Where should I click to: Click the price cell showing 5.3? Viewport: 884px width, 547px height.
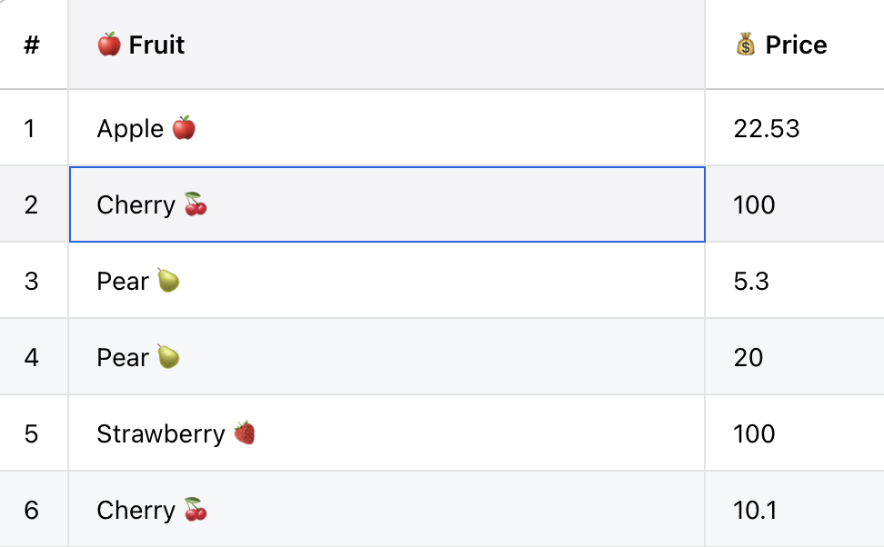[751, 281]
